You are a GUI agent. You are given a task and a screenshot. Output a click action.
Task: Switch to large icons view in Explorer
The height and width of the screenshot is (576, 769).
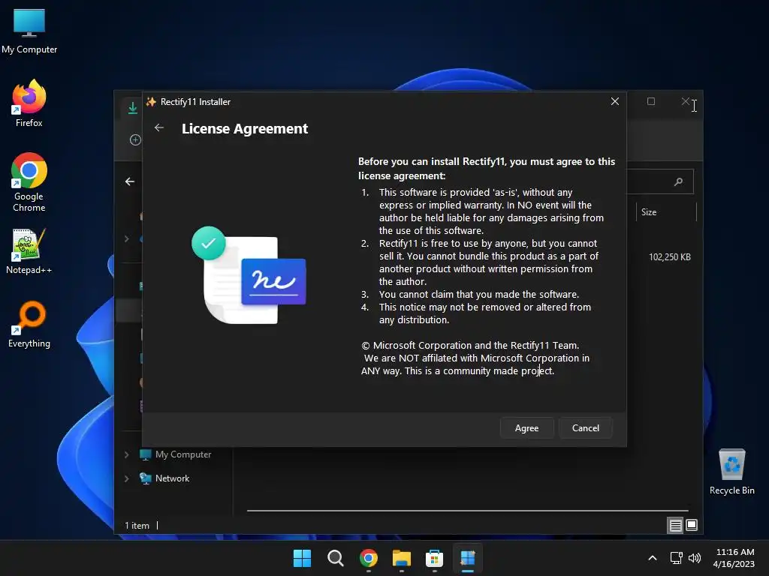pyautogui.click(x=692, y=526)
